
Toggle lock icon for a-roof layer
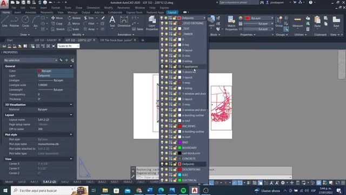tap(175, 121)
